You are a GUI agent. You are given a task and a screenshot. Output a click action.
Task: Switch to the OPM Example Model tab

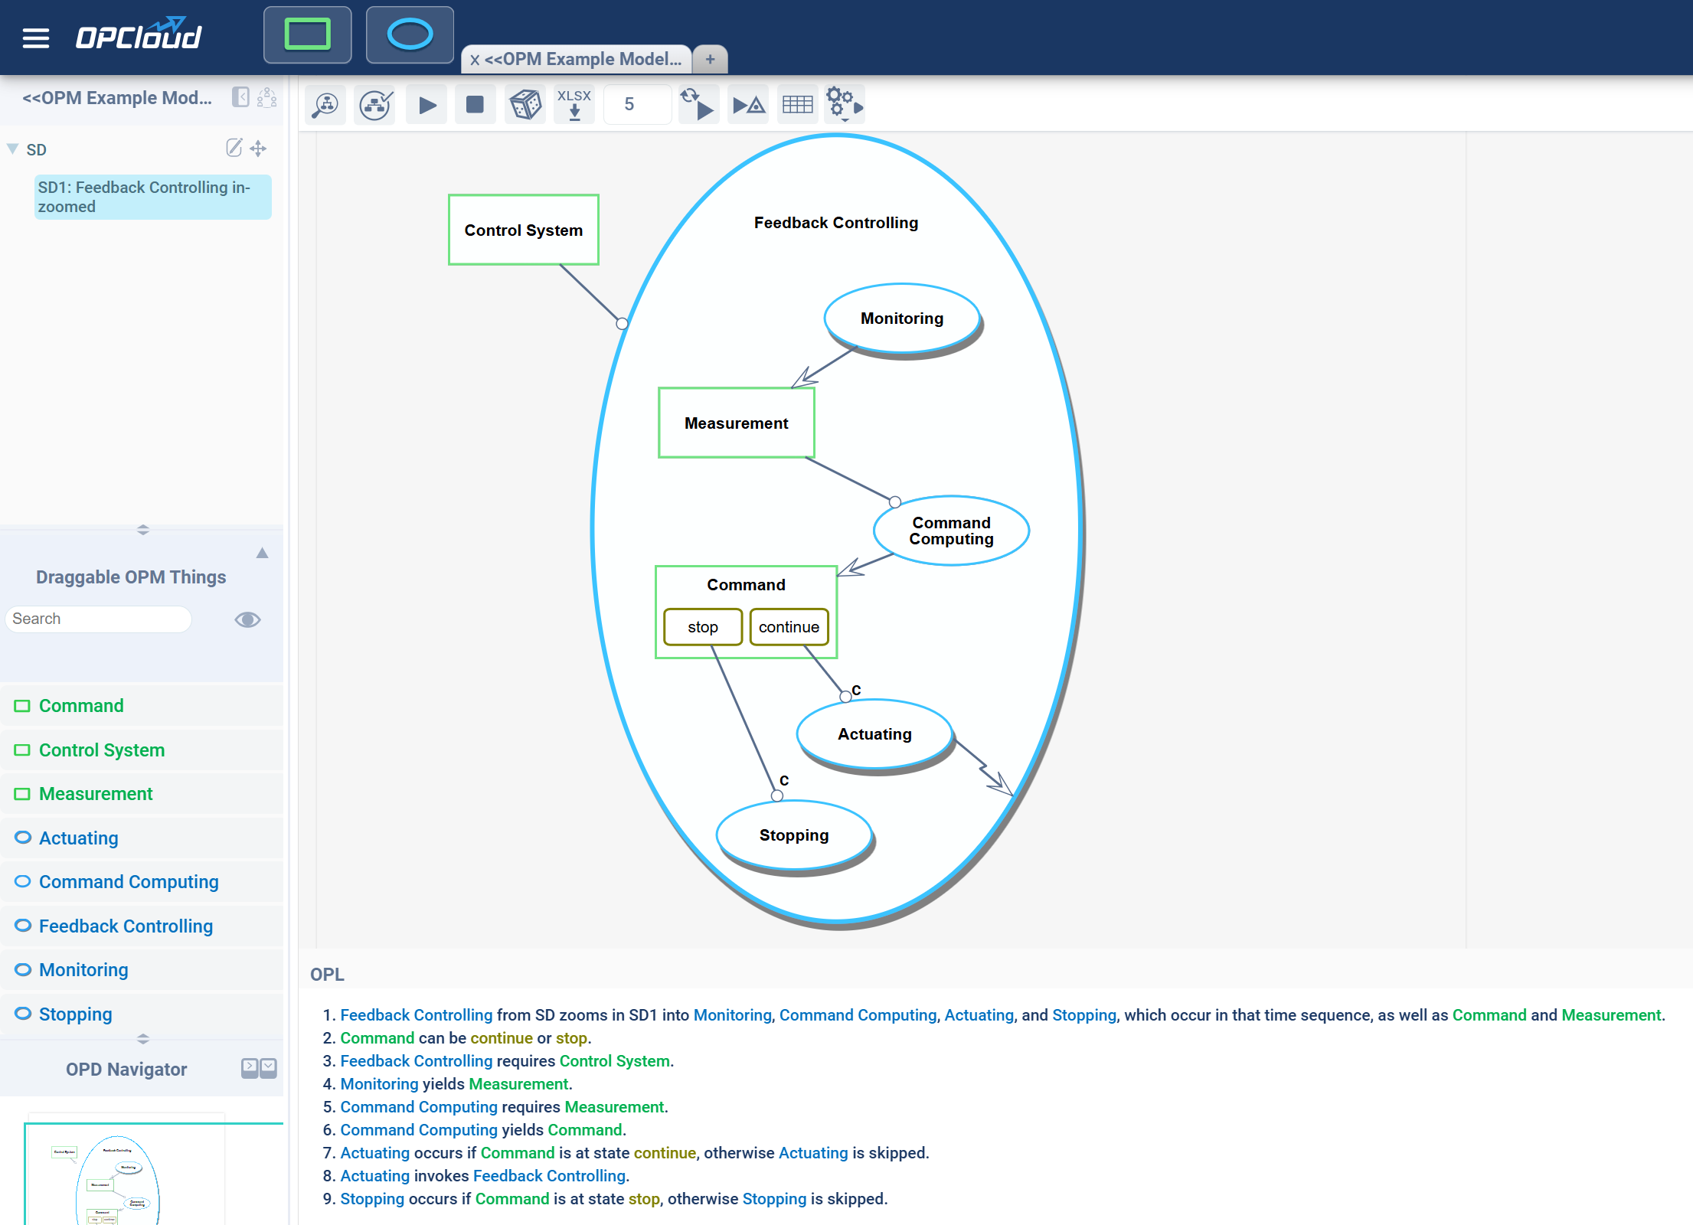tap(582, 59)
